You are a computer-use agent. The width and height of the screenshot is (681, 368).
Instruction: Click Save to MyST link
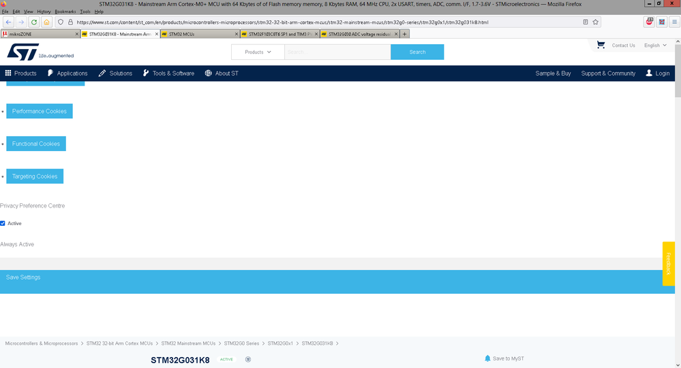(508, 358)
